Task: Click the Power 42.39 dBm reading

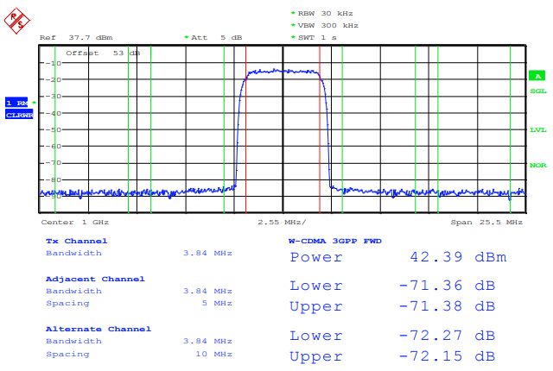Action: click(397, 257)
